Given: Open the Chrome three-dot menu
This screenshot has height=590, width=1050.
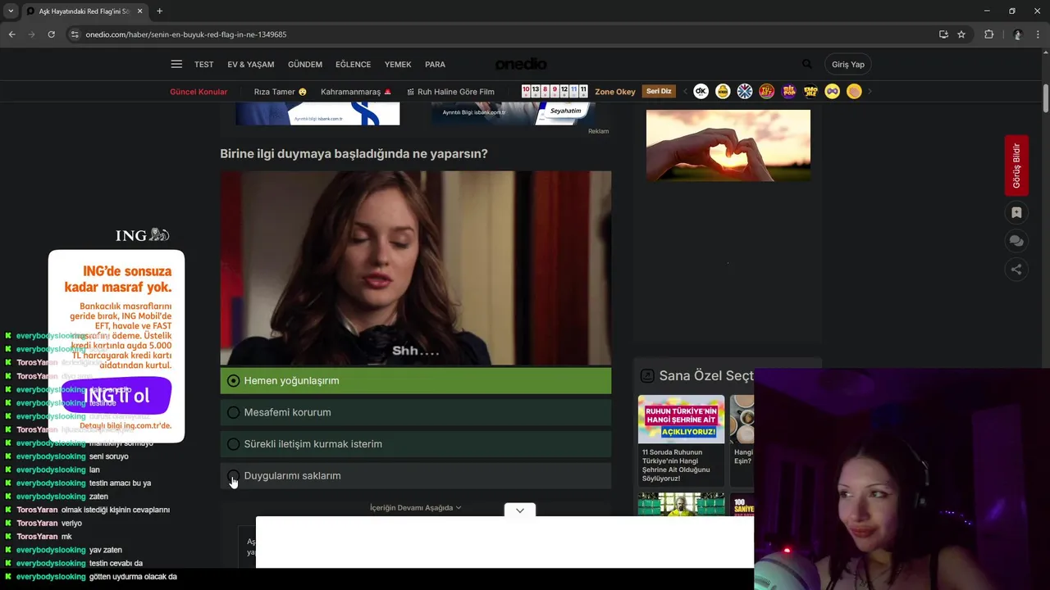Looking at the screenshot, I should pos(1039,34).
